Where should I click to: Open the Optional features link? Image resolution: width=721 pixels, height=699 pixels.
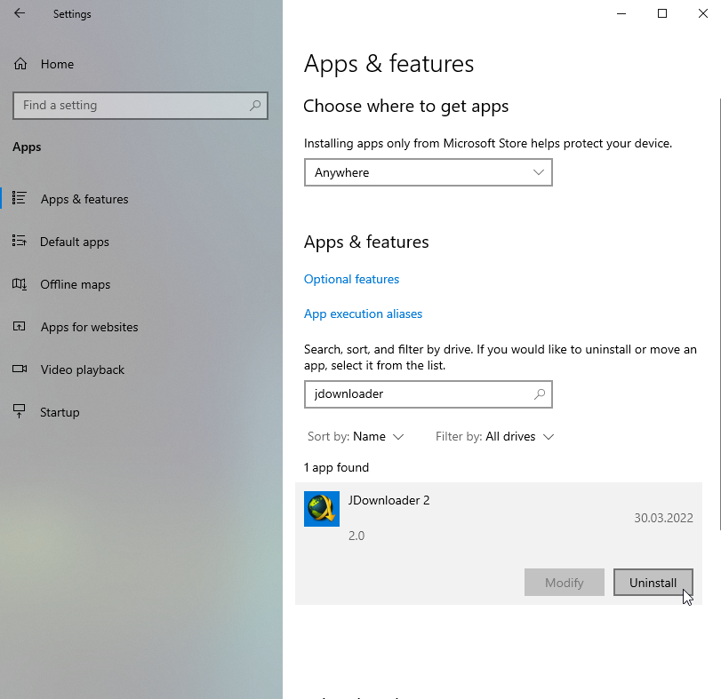tap(351, 279)
